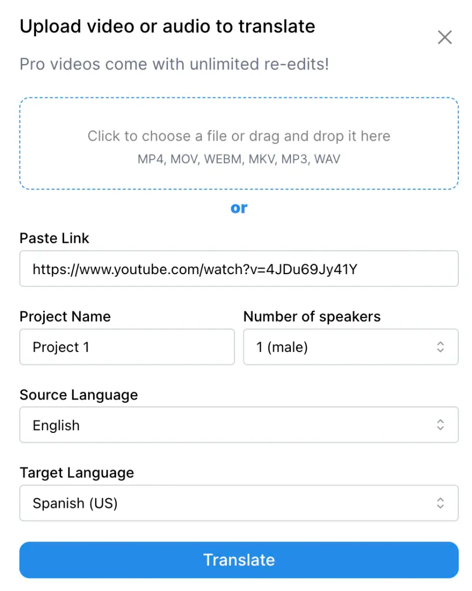The height and width of the screenshot is (591, 472).
Task: Click the Project Name text field
Action: [127, 347]
